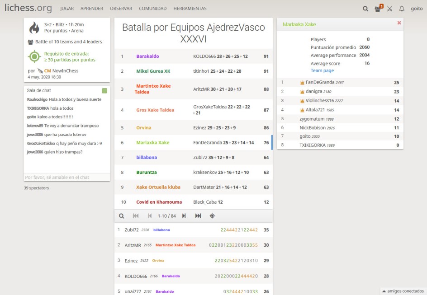
Task: Open the notifications bell icon
Action: point(401,9)
